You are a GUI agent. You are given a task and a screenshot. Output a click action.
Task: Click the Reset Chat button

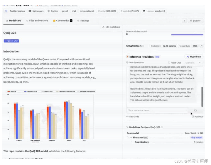(x=174, y=63)
